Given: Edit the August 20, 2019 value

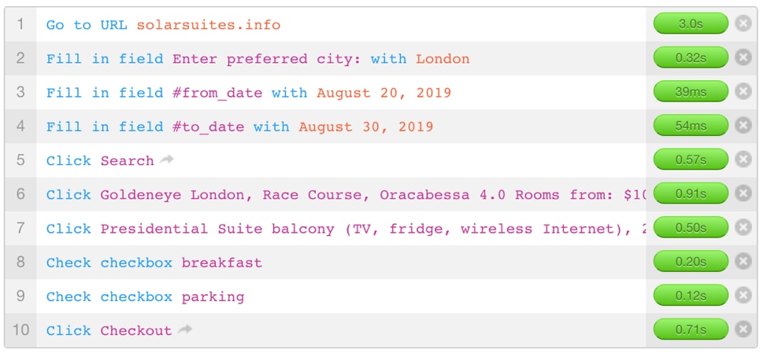Looking at the screenshot, I should tap(383, 93).
